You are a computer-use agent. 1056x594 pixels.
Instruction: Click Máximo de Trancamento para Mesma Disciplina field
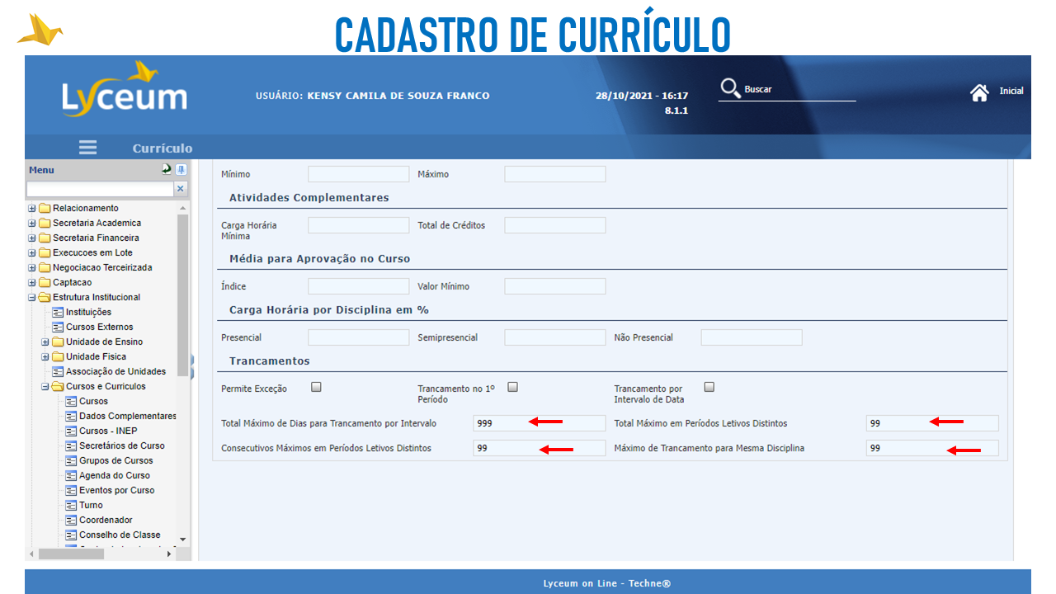932,448
